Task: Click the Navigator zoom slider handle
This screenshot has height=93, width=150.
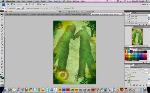Action: pos(139,46)
